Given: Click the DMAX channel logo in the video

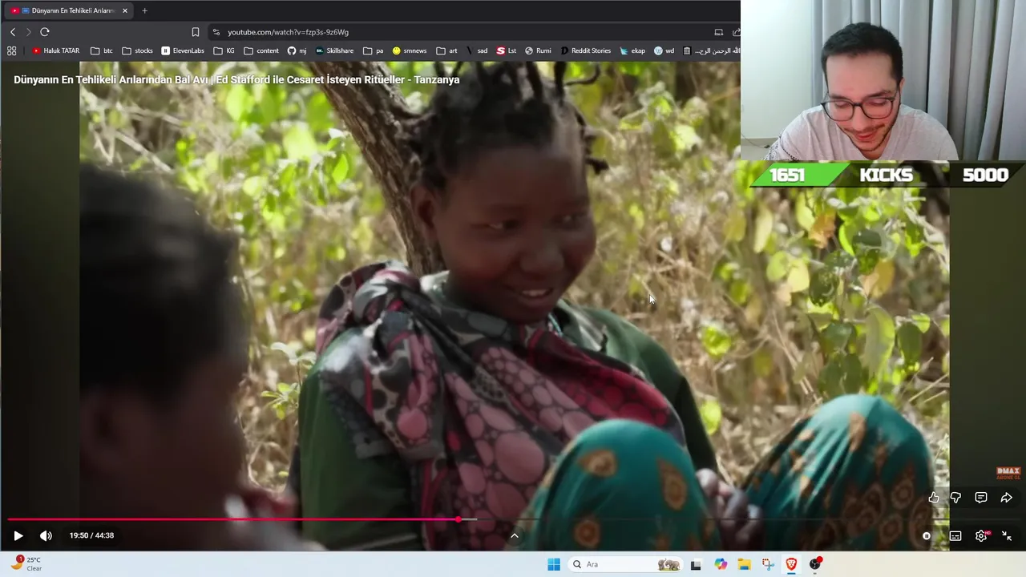Looking at the screenshot, I should point(1008,473).
